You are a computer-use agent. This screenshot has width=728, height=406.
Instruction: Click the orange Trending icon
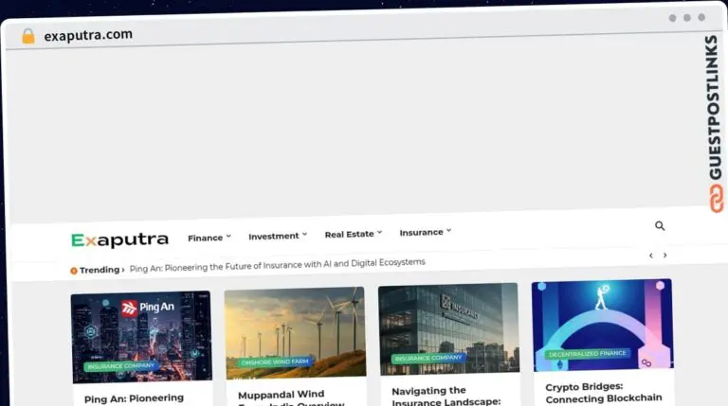tap(74, 271)
